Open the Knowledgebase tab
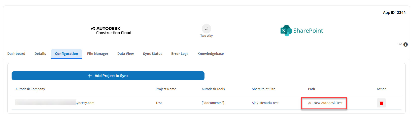This screenshot has width=411, height=114. click(x=211, y=54)
